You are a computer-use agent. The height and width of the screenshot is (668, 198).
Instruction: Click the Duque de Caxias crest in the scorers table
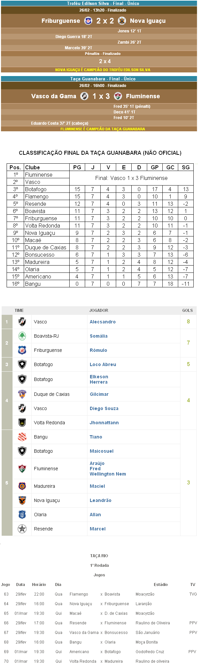point(22,394)
